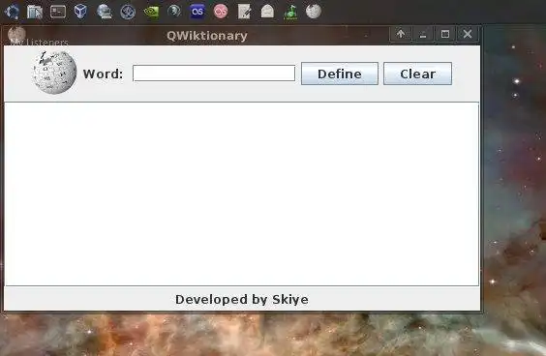The height and width of the screenshot is (356, 546).
Task: Click the Wikipedia globe launcher in top panel
Action: (x=314, y=12)
